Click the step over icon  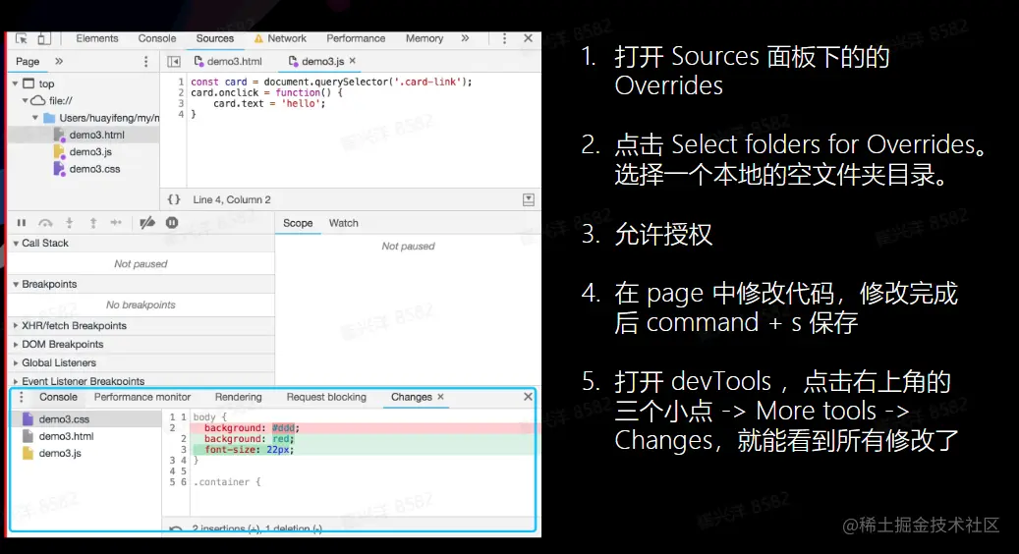click(x=45, y=223)
